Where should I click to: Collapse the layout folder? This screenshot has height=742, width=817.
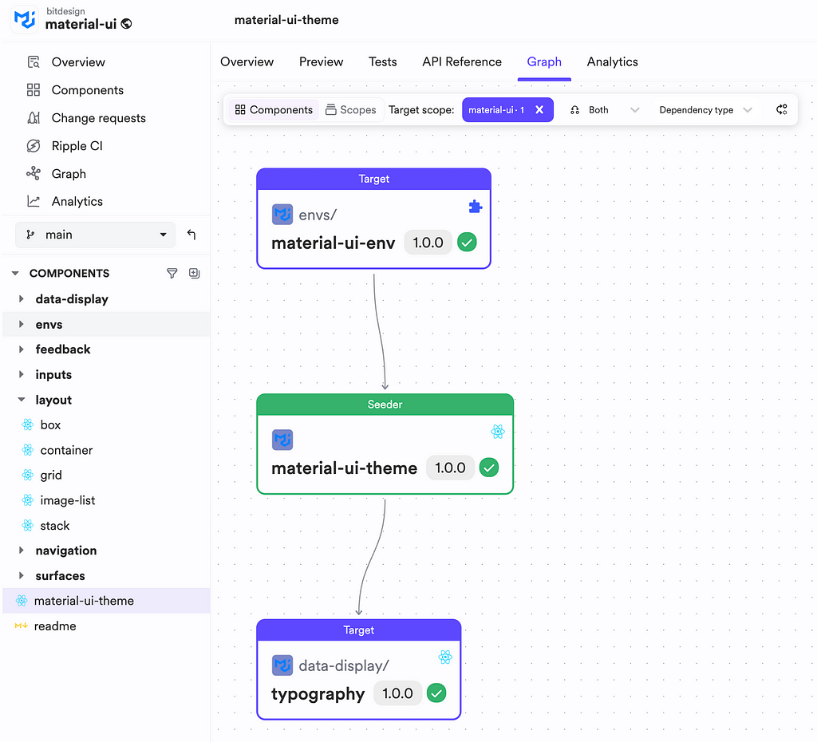pos(22,400)
